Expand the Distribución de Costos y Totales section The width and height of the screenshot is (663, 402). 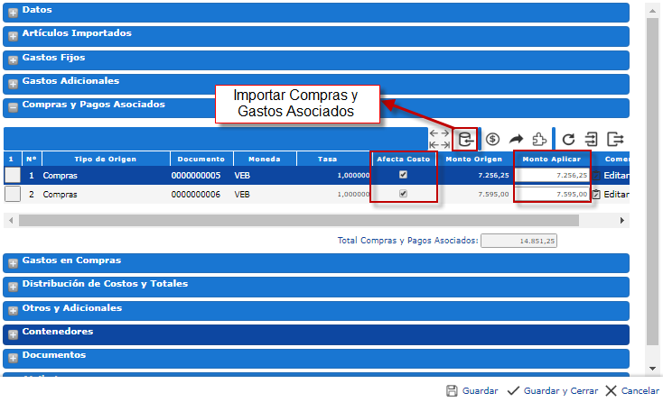14,287
